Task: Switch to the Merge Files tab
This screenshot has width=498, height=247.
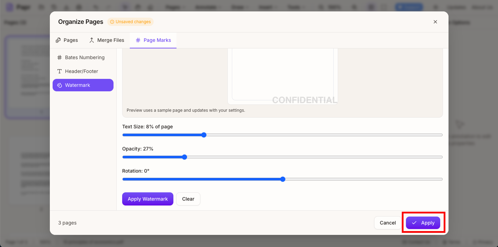Action: (106, 40)
